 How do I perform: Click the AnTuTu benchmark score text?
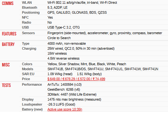tap(64, 84)
